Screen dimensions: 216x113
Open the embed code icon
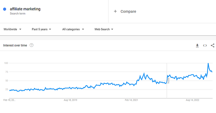[x=205, y=45]
